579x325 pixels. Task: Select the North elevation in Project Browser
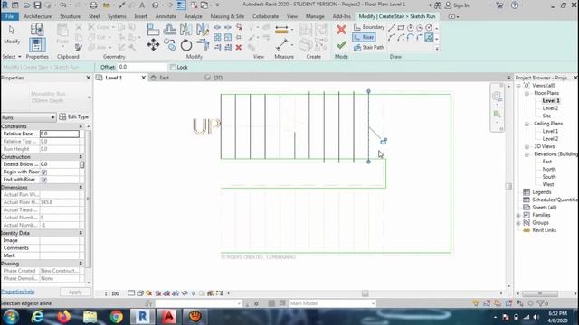tap(549, 169)
